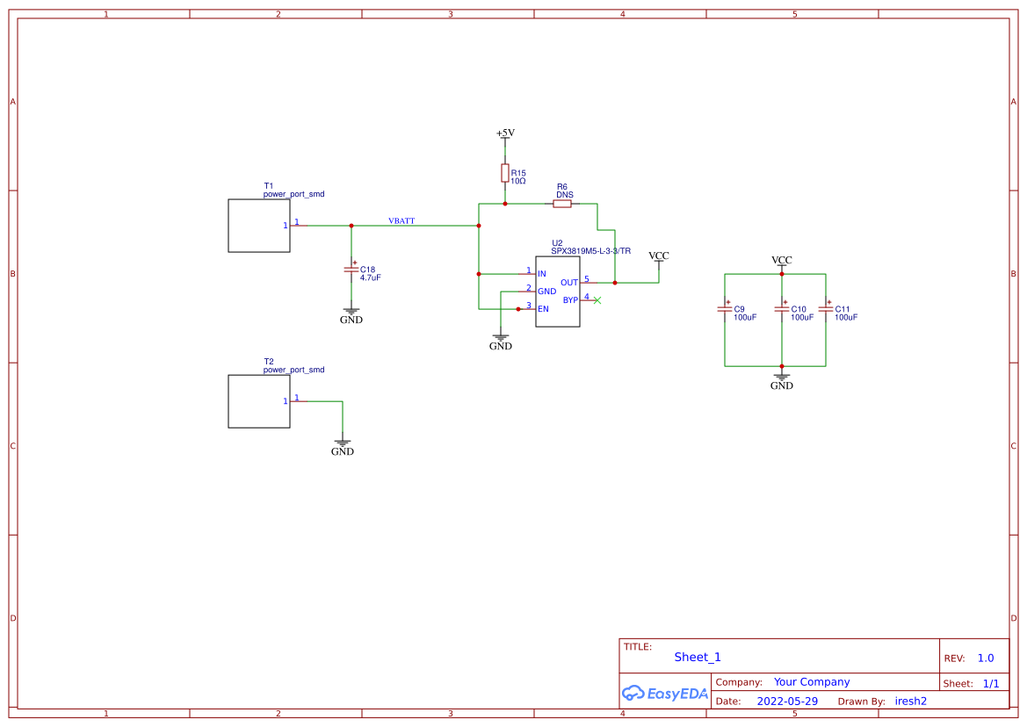Select power port T2 symbol
Image resolution: width=1027 pixels, height=727 pixels.
coord(258,400)
